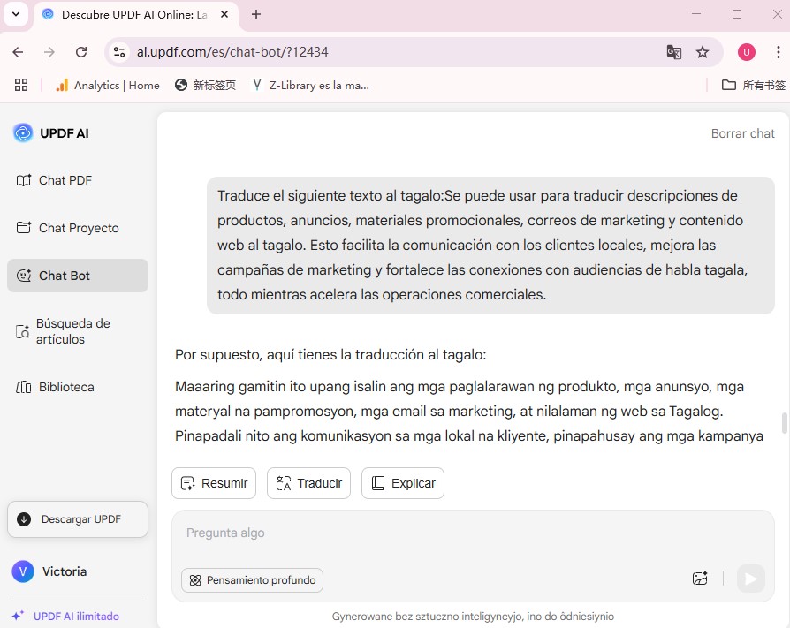
Task: Toggle Pensamiento profundo mode
Action: pos(252,580)
